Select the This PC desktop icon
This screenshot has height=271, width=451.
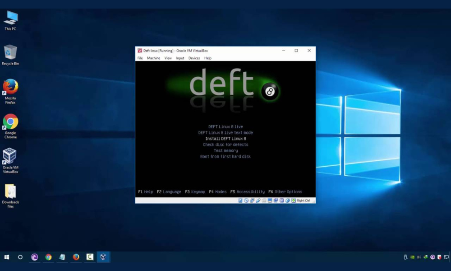point(11,21)
